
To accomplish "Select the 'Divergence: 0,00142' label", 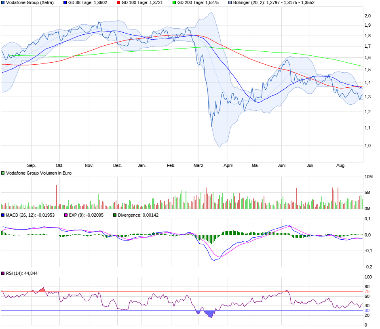I will [138, 215].
